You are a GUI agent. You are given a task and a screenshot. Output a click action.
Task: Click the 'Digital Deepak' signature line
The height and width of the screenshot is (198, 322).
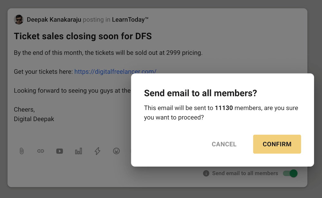[x=34, y=119]
